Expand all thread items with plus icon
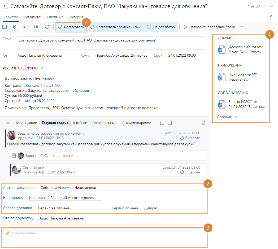This screenshot has width=278, height=249. [162, 123]
